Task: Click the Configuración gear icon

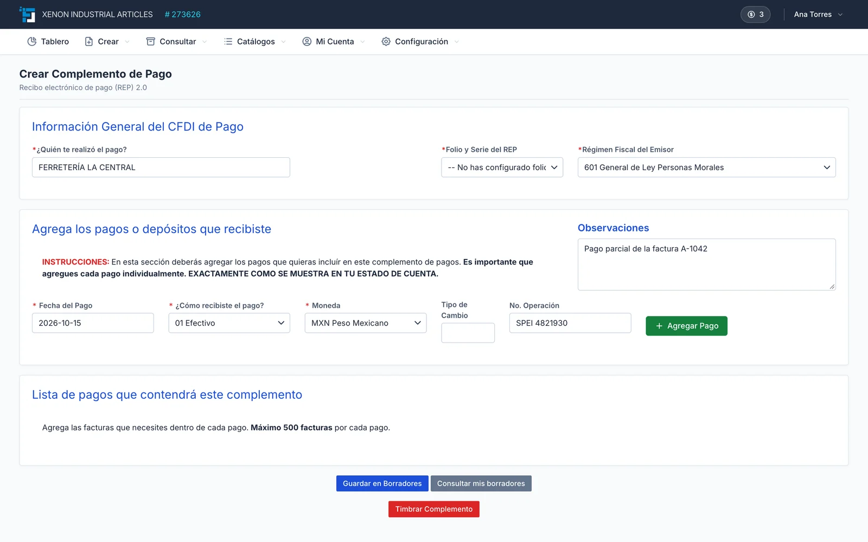Action: point(386,42)
